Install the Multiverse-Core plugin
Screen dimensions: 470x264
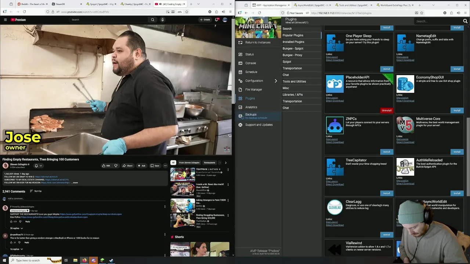[x=457, y=152]
